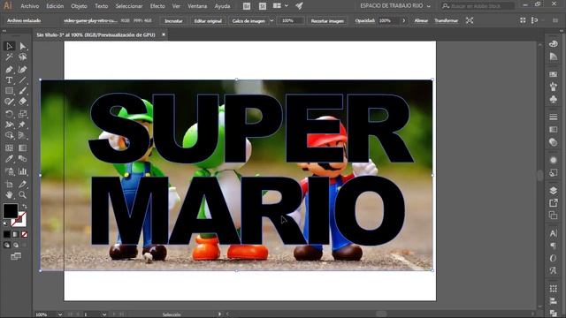
Task: Apply None mode button
Action: click(x=25, y=234)
